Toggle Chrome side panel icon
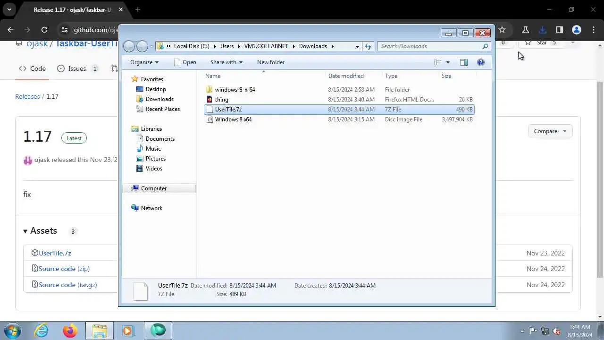This screenshot has height=340, width=604. pyautogui.click(x=560, y=30)
